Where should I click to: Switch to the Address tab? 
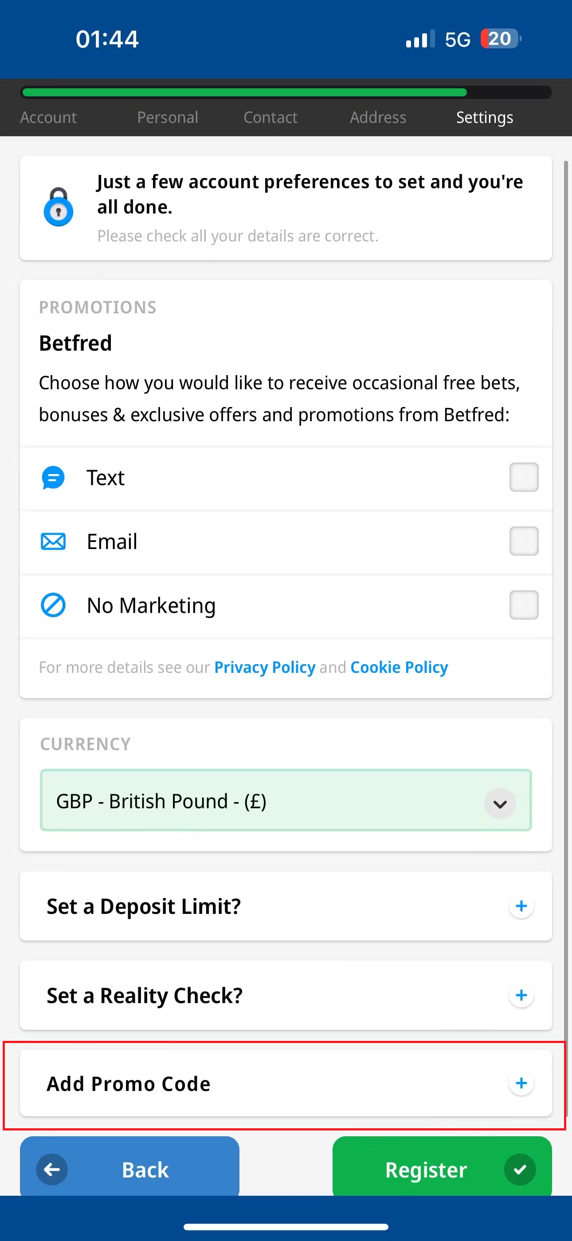coord(378,117)
